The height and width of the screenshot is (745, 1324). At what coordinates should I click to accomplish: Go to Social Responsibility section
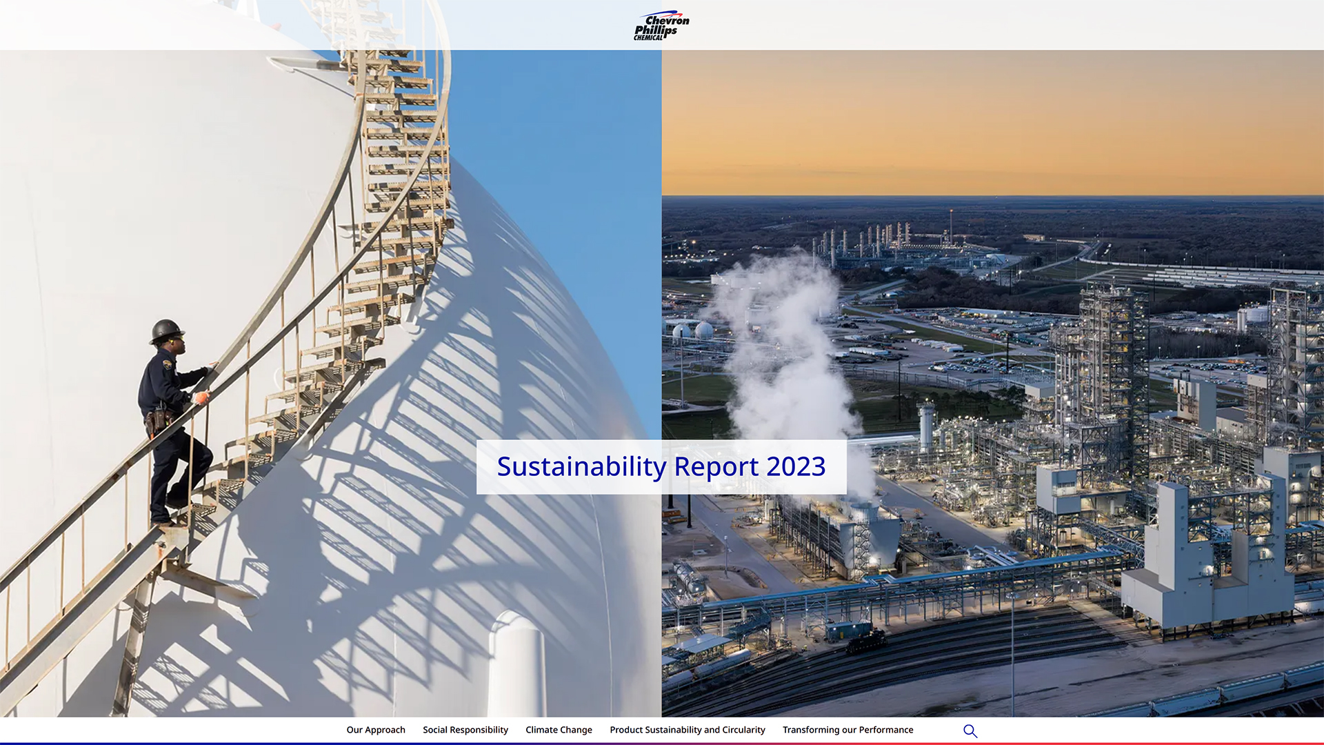[465, 730]
